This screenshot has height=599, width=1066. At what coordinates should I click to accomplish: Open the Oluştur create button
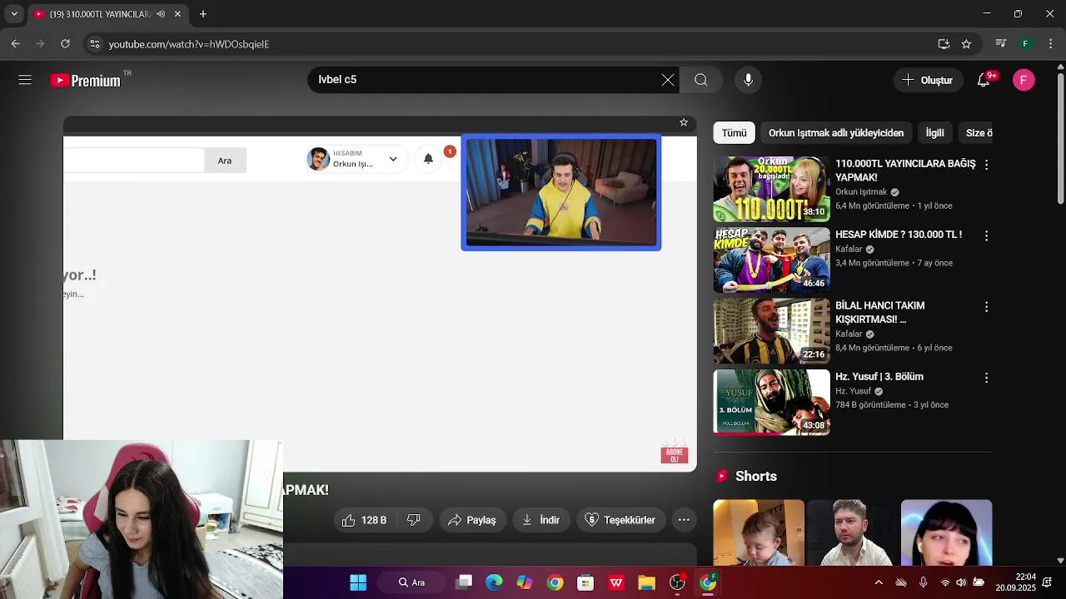click(928, 80)
